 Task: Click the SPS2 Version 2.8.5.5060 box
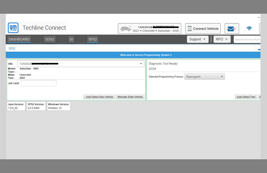point(36,106)
